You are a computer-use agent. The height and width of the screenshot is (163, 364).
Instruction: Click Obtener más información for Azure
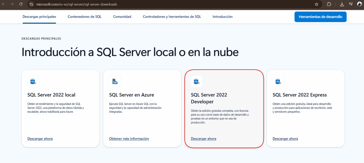tap(129, 139)
